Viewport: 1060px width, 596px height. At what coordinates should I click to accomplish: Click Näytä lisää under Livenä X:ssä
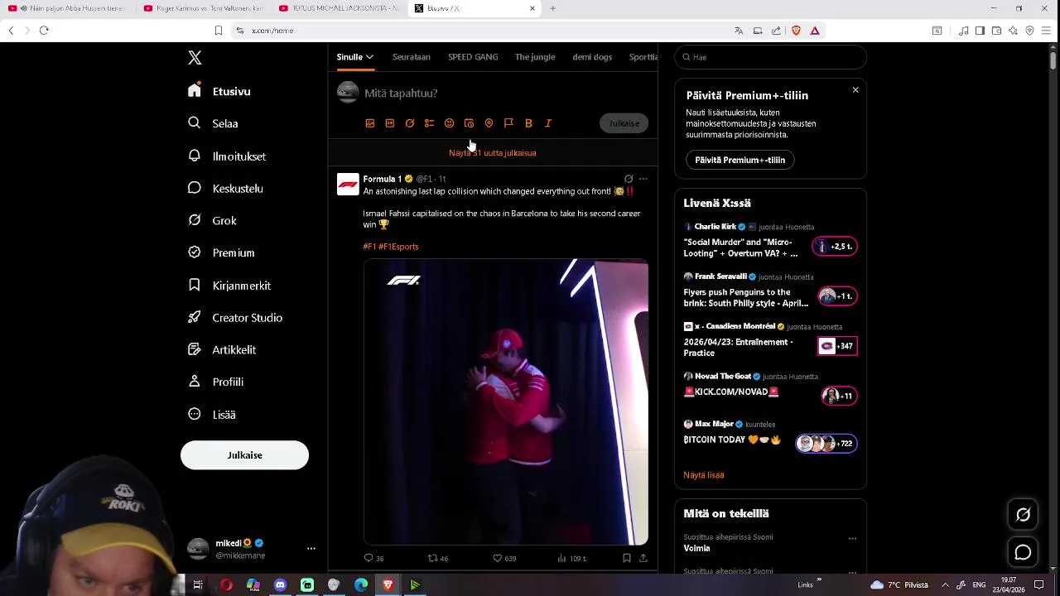704,475
